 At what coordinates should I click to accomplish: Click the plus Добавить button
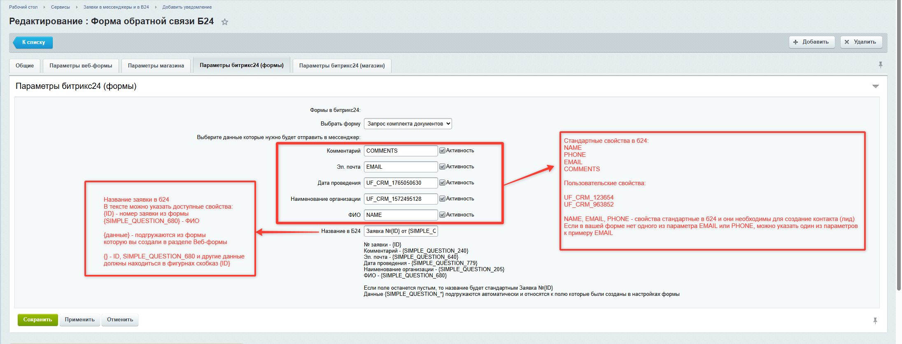click(811, 42)
